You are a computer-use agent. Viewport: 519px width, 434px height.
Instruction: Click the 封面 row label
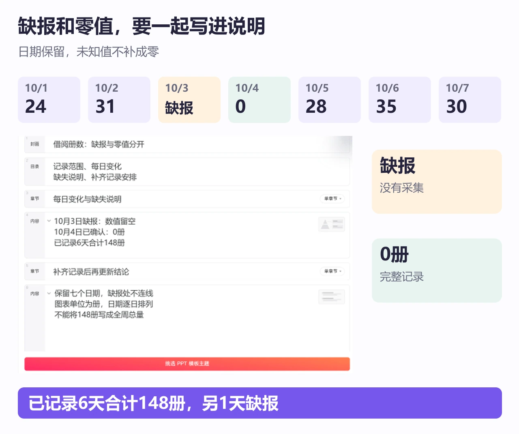coord(35,144)
